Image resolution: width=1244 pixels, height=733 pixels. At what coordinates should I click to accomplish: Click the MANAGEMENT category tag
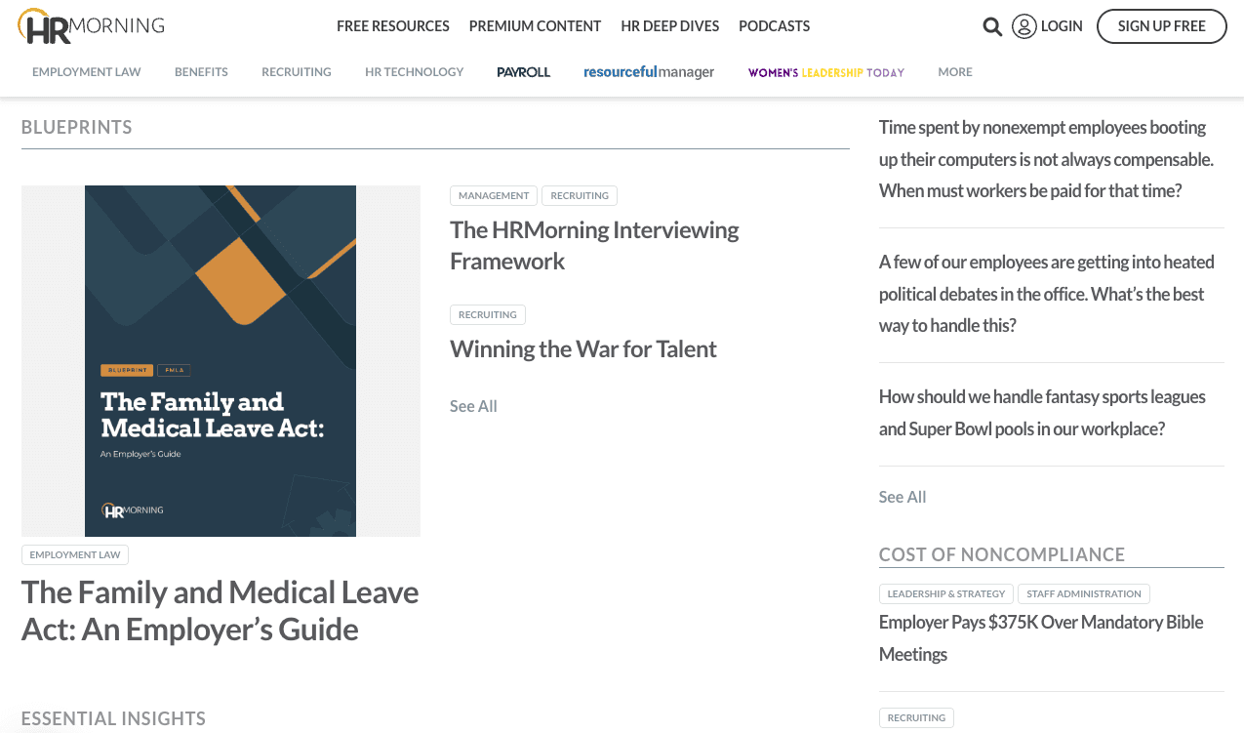tap(493, 195)
